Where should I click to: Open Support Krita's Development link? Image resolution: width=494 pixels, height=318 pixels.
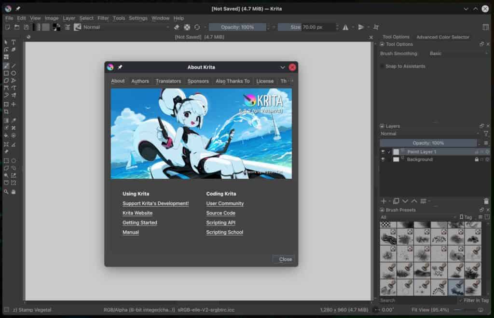(x=156, y=203)
